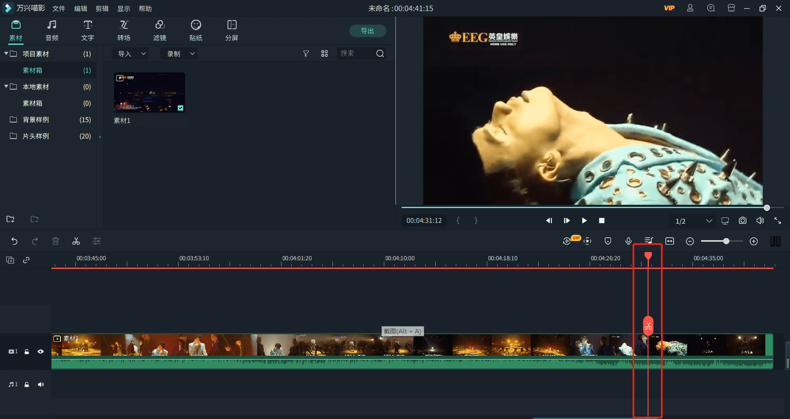Toggle the lock on video track 1
The height and width of the screenshot is (419, 790).
click(x=27, y=352)
